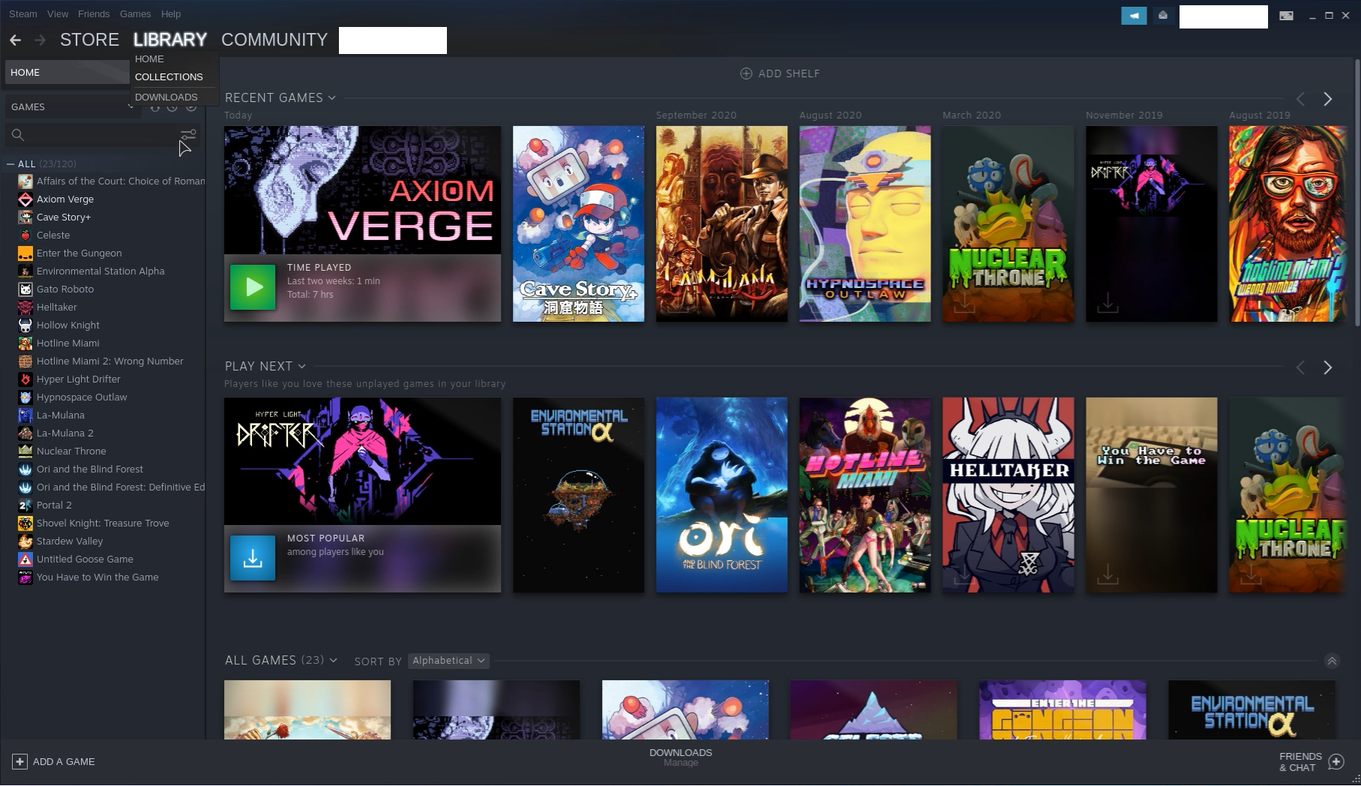
Task: Select Shovel Knight: Treasure Trove in list
Action: (x=103, y=523)
